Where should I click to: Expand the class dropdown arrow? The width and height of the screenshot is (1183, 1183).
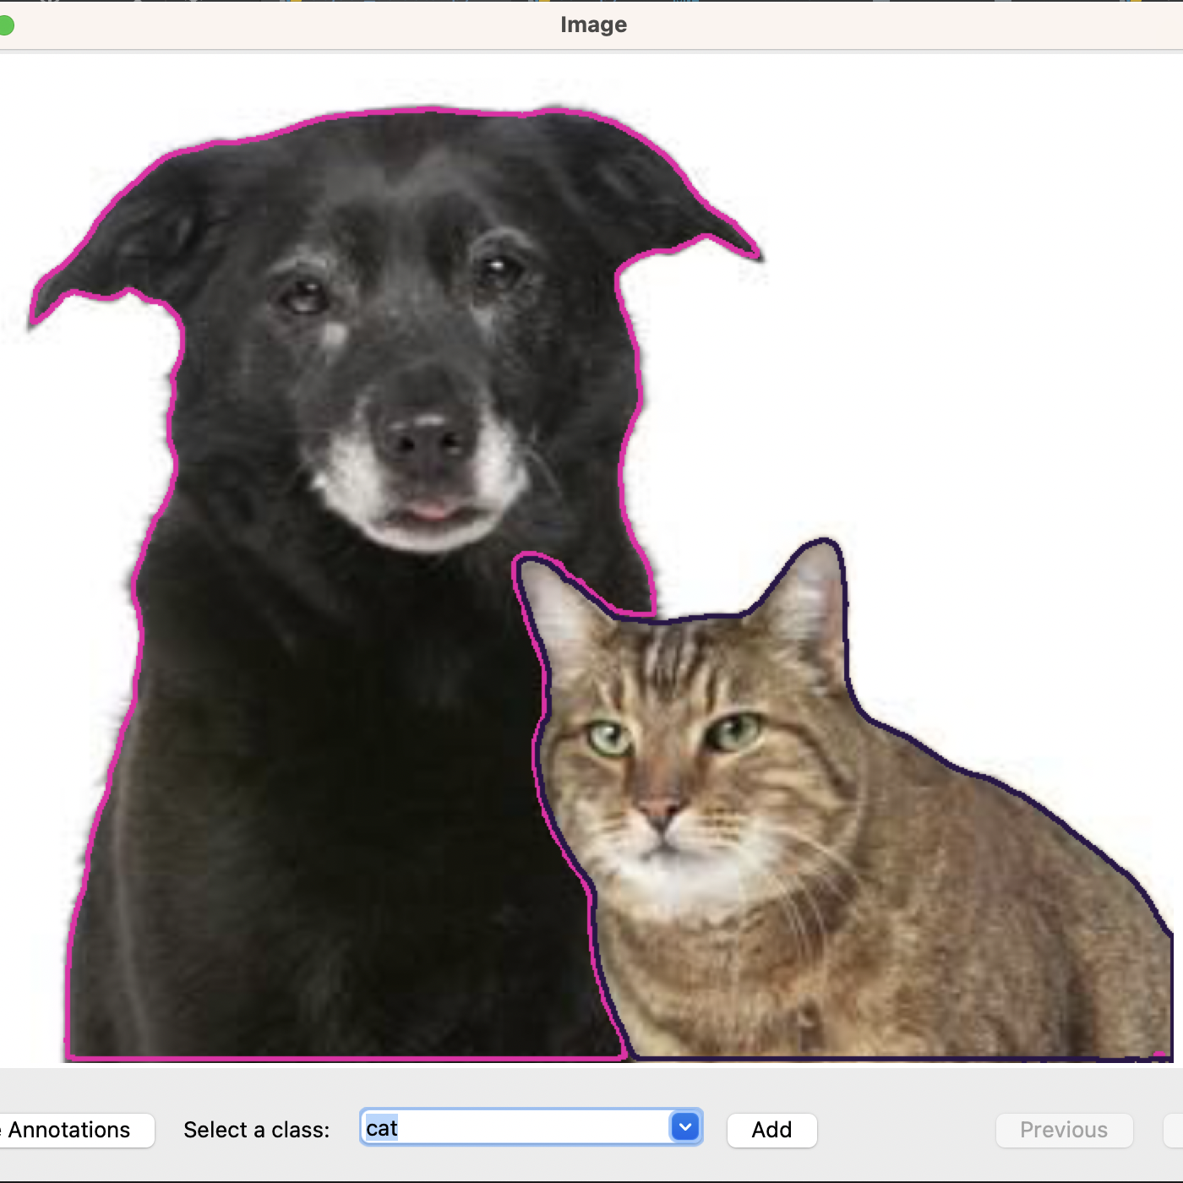point(685,1127)
